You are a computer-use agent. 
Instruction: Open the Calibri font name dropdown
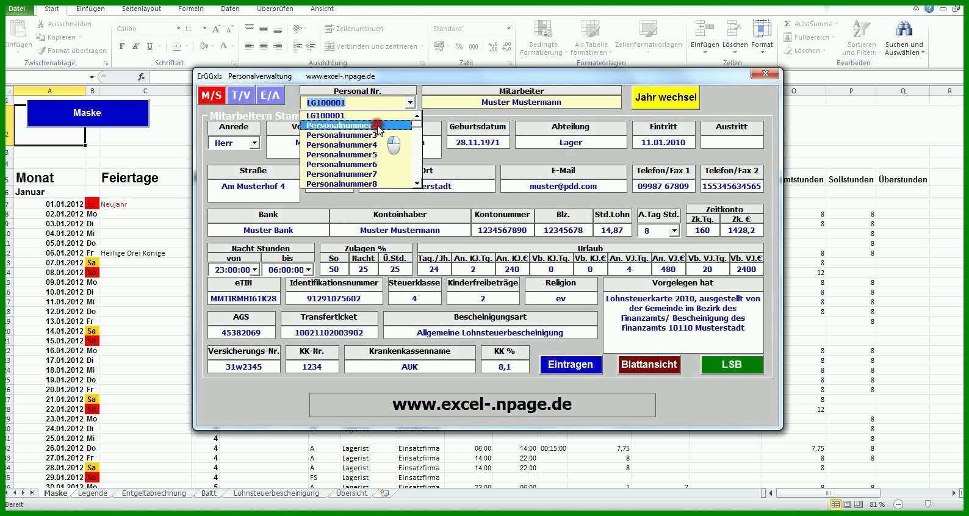[x=178, y=29]
